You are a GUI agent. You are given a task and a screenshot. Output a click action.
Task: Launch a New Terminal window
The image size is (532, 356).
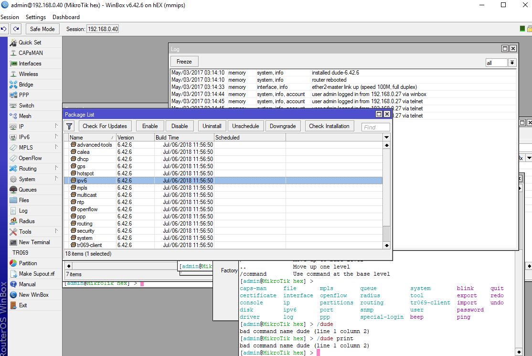click(x=34, y=242)
